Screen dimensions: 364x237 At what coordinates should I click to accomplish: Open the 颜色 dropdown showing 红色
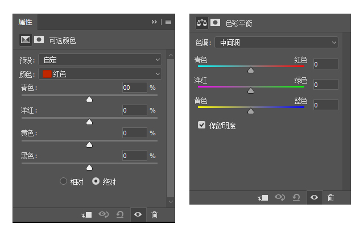click(x=100, y=74)
